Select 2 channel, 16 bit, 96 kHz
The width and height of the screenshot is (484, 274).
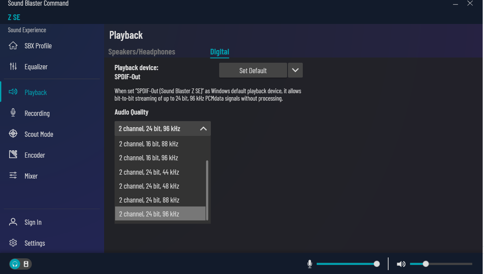160,158
